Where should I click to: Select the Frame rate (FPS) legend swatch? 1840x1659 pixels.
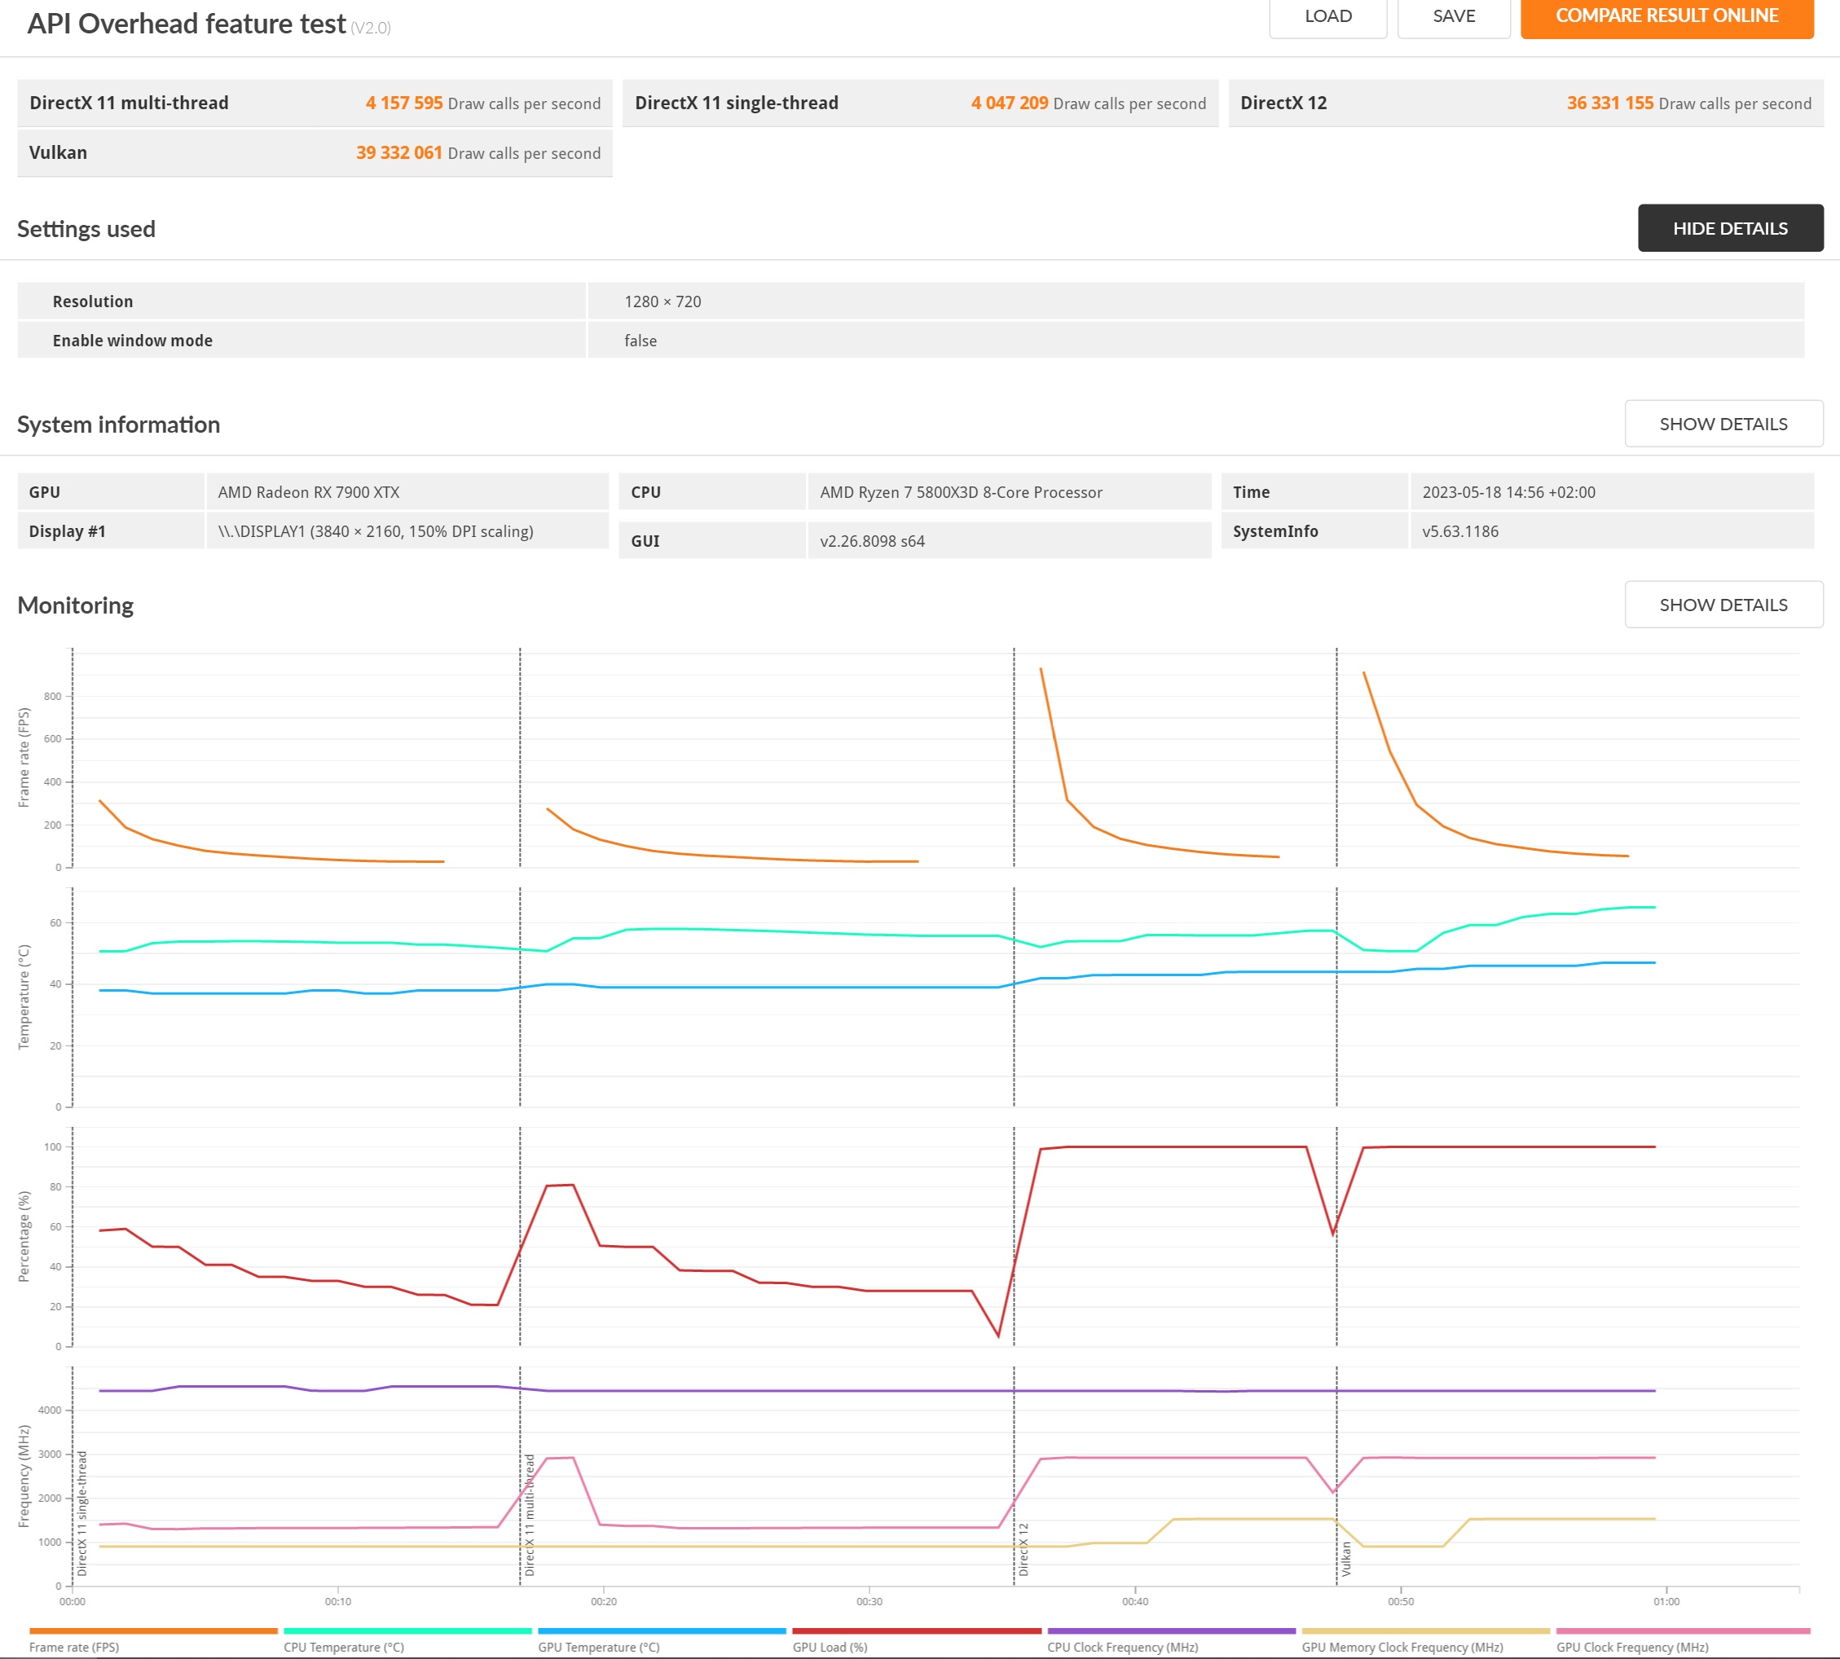pos(153,1630)
